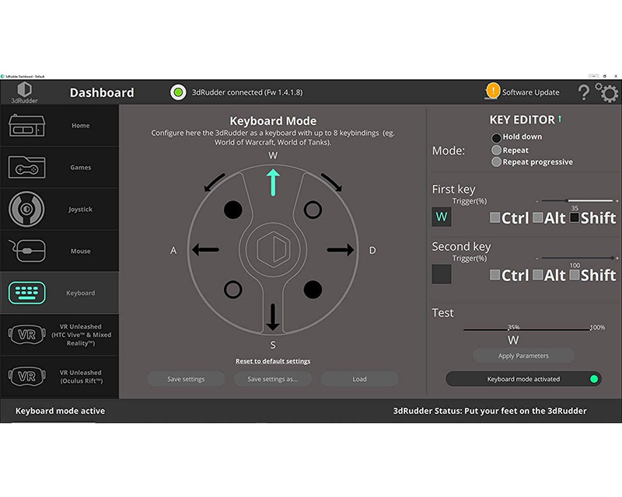Click the green connection status indicator
The width and height of the screenshot is (622, 497).
178,92
